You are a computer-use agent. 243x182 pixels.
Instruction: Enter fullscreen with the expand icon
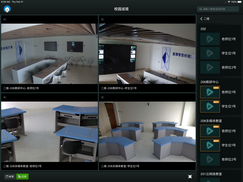(x=190, y=177)
